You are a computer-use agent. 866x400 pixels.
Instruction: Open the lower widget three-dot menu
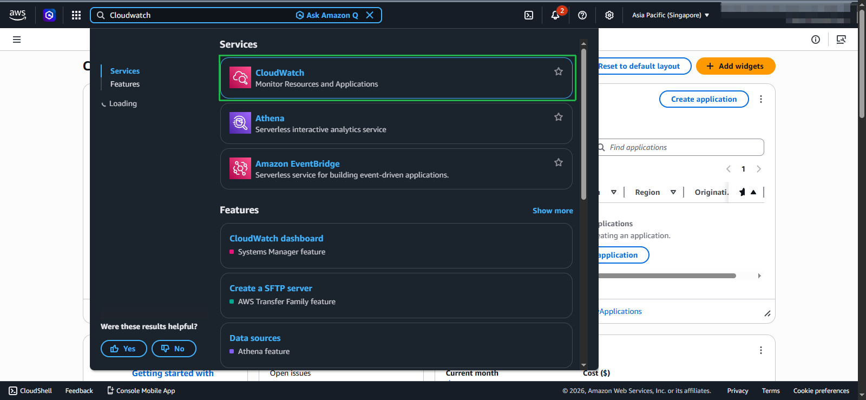(x=761, y=350)
